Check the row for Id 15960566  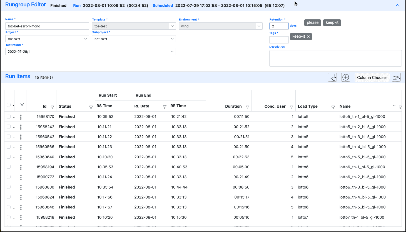[9, 147]
